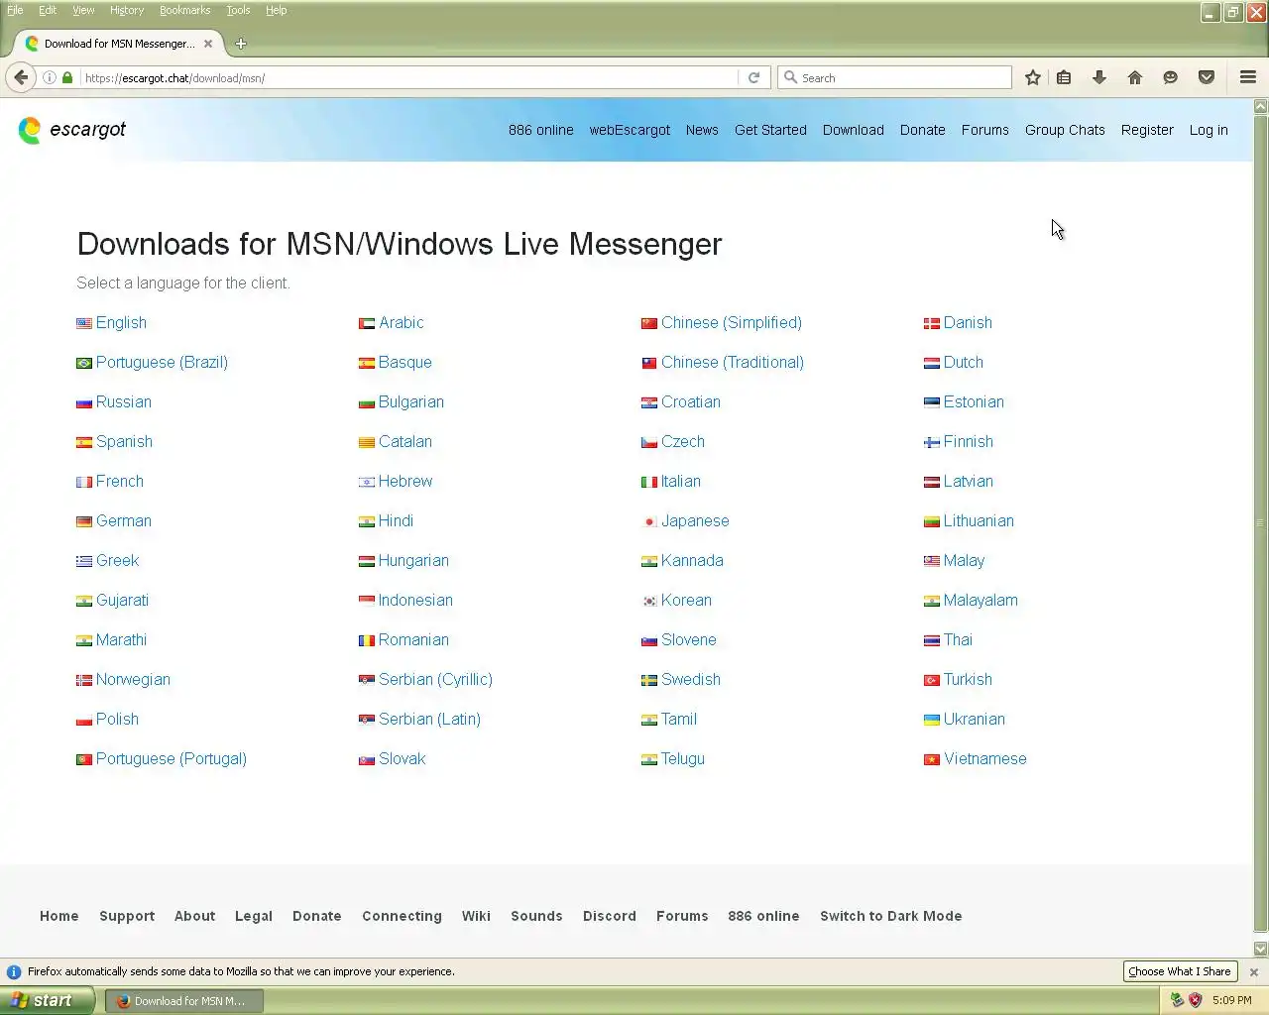Viewport: 1269px width, 1015px height.
Task: Click the Support footer link
Action: (x=127, y=916)
